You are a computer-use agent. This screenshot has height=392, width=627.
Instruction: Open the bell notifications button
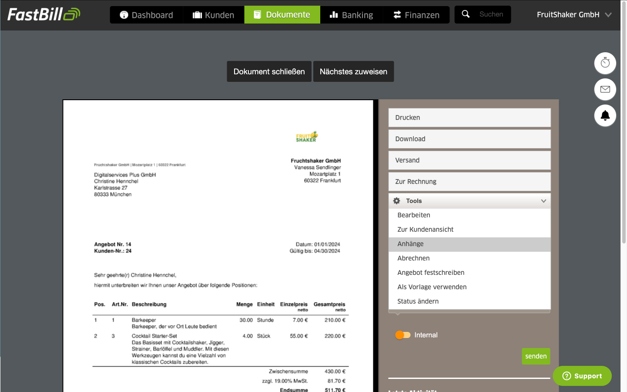[x=605, y=115]
